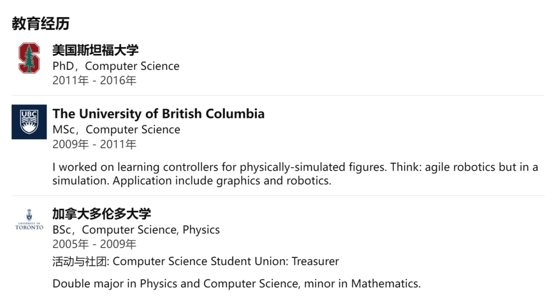Select the MSc, Computer Science degree line
Viewport: 559px width, 305px height.
tap(116, 130)
